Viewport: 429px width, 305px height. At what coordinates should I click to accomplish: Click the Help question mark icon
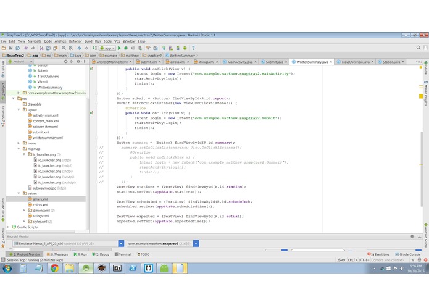pyautogui.click(x=193, y=48)
